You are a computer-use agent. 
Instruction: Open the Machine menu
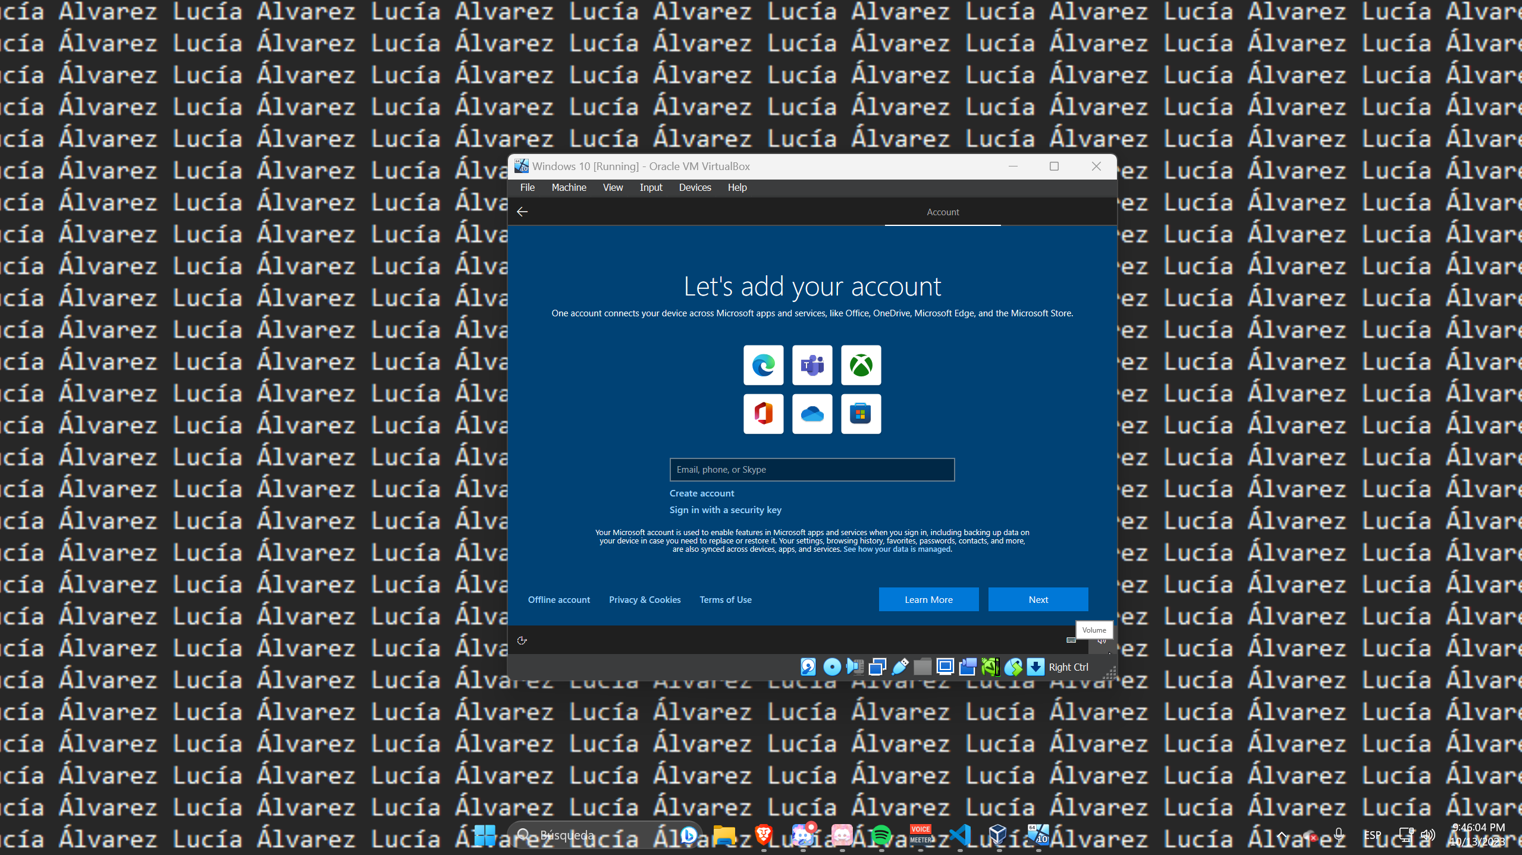click(x=569, y=187)
